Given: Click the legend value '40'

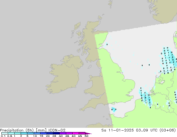Looking at the screenshot, I should (x=73, y=136).
